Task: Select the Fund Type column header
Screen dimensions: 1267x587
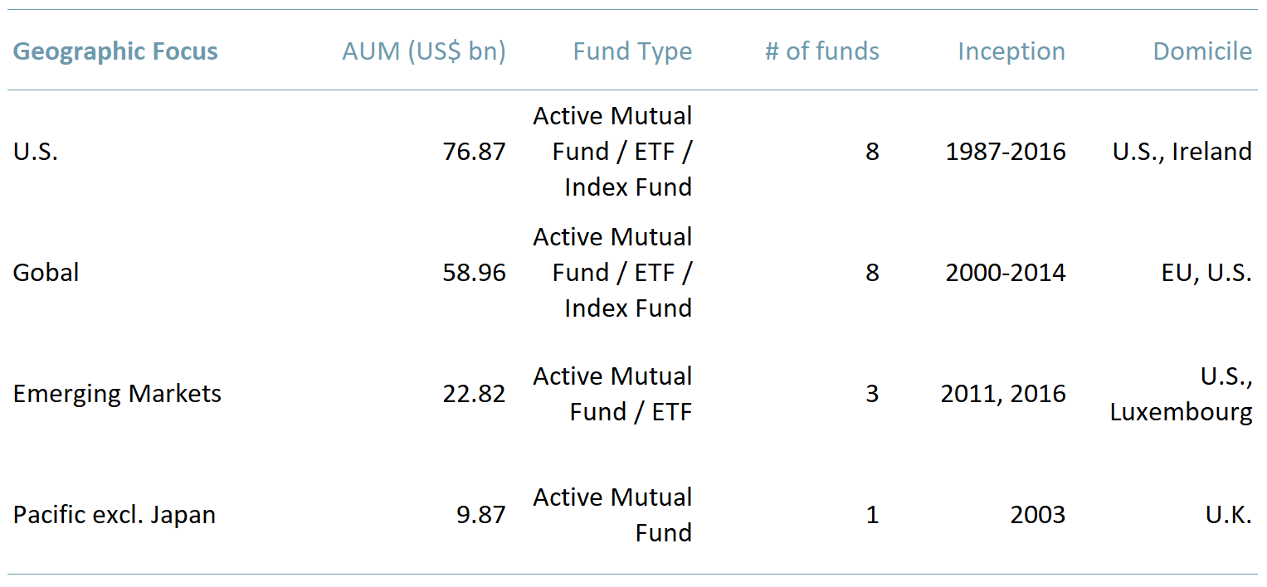Action: pyautogui.click(x=632, y=51)
